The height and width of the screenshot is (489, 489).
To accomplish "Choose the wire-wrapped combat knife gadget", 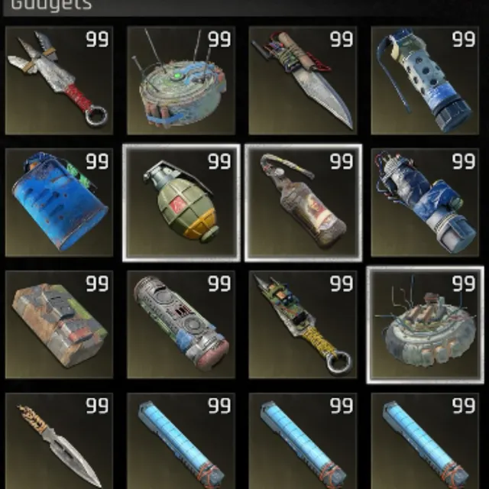I will [303, 80].
